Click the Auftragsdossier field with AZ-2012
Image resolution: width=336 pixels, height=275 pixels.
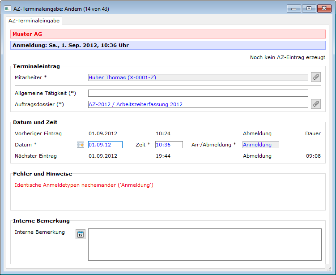[198, 104]
